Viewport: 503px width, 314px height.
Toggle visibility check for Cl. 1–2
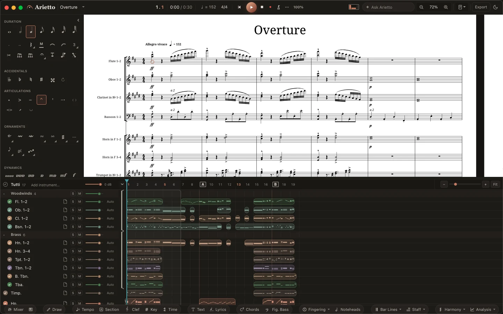[10, 218]
